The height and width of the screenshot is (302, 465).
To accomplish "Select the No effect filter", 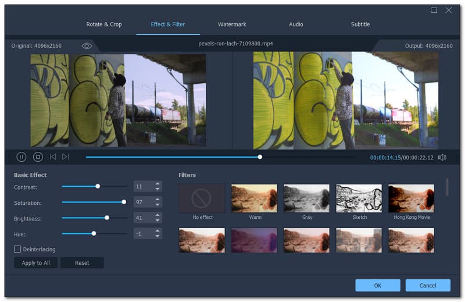I will point(202,199).
